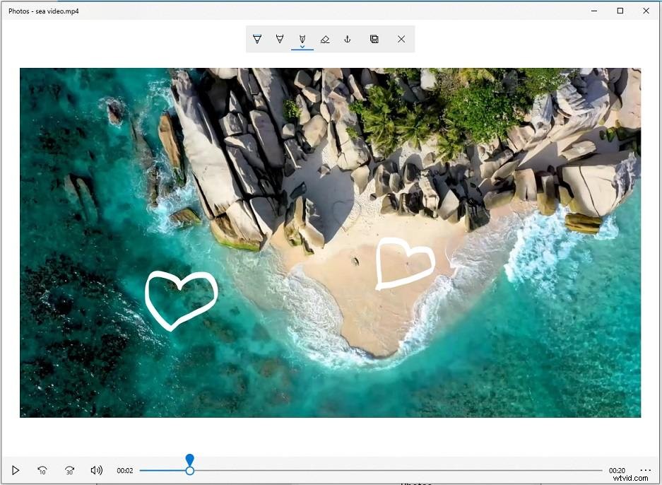Image resolution: width=662 pixels, height=485 pixels.
Task: Open the more options ellipsis menu
Action: tap(645, 469)
